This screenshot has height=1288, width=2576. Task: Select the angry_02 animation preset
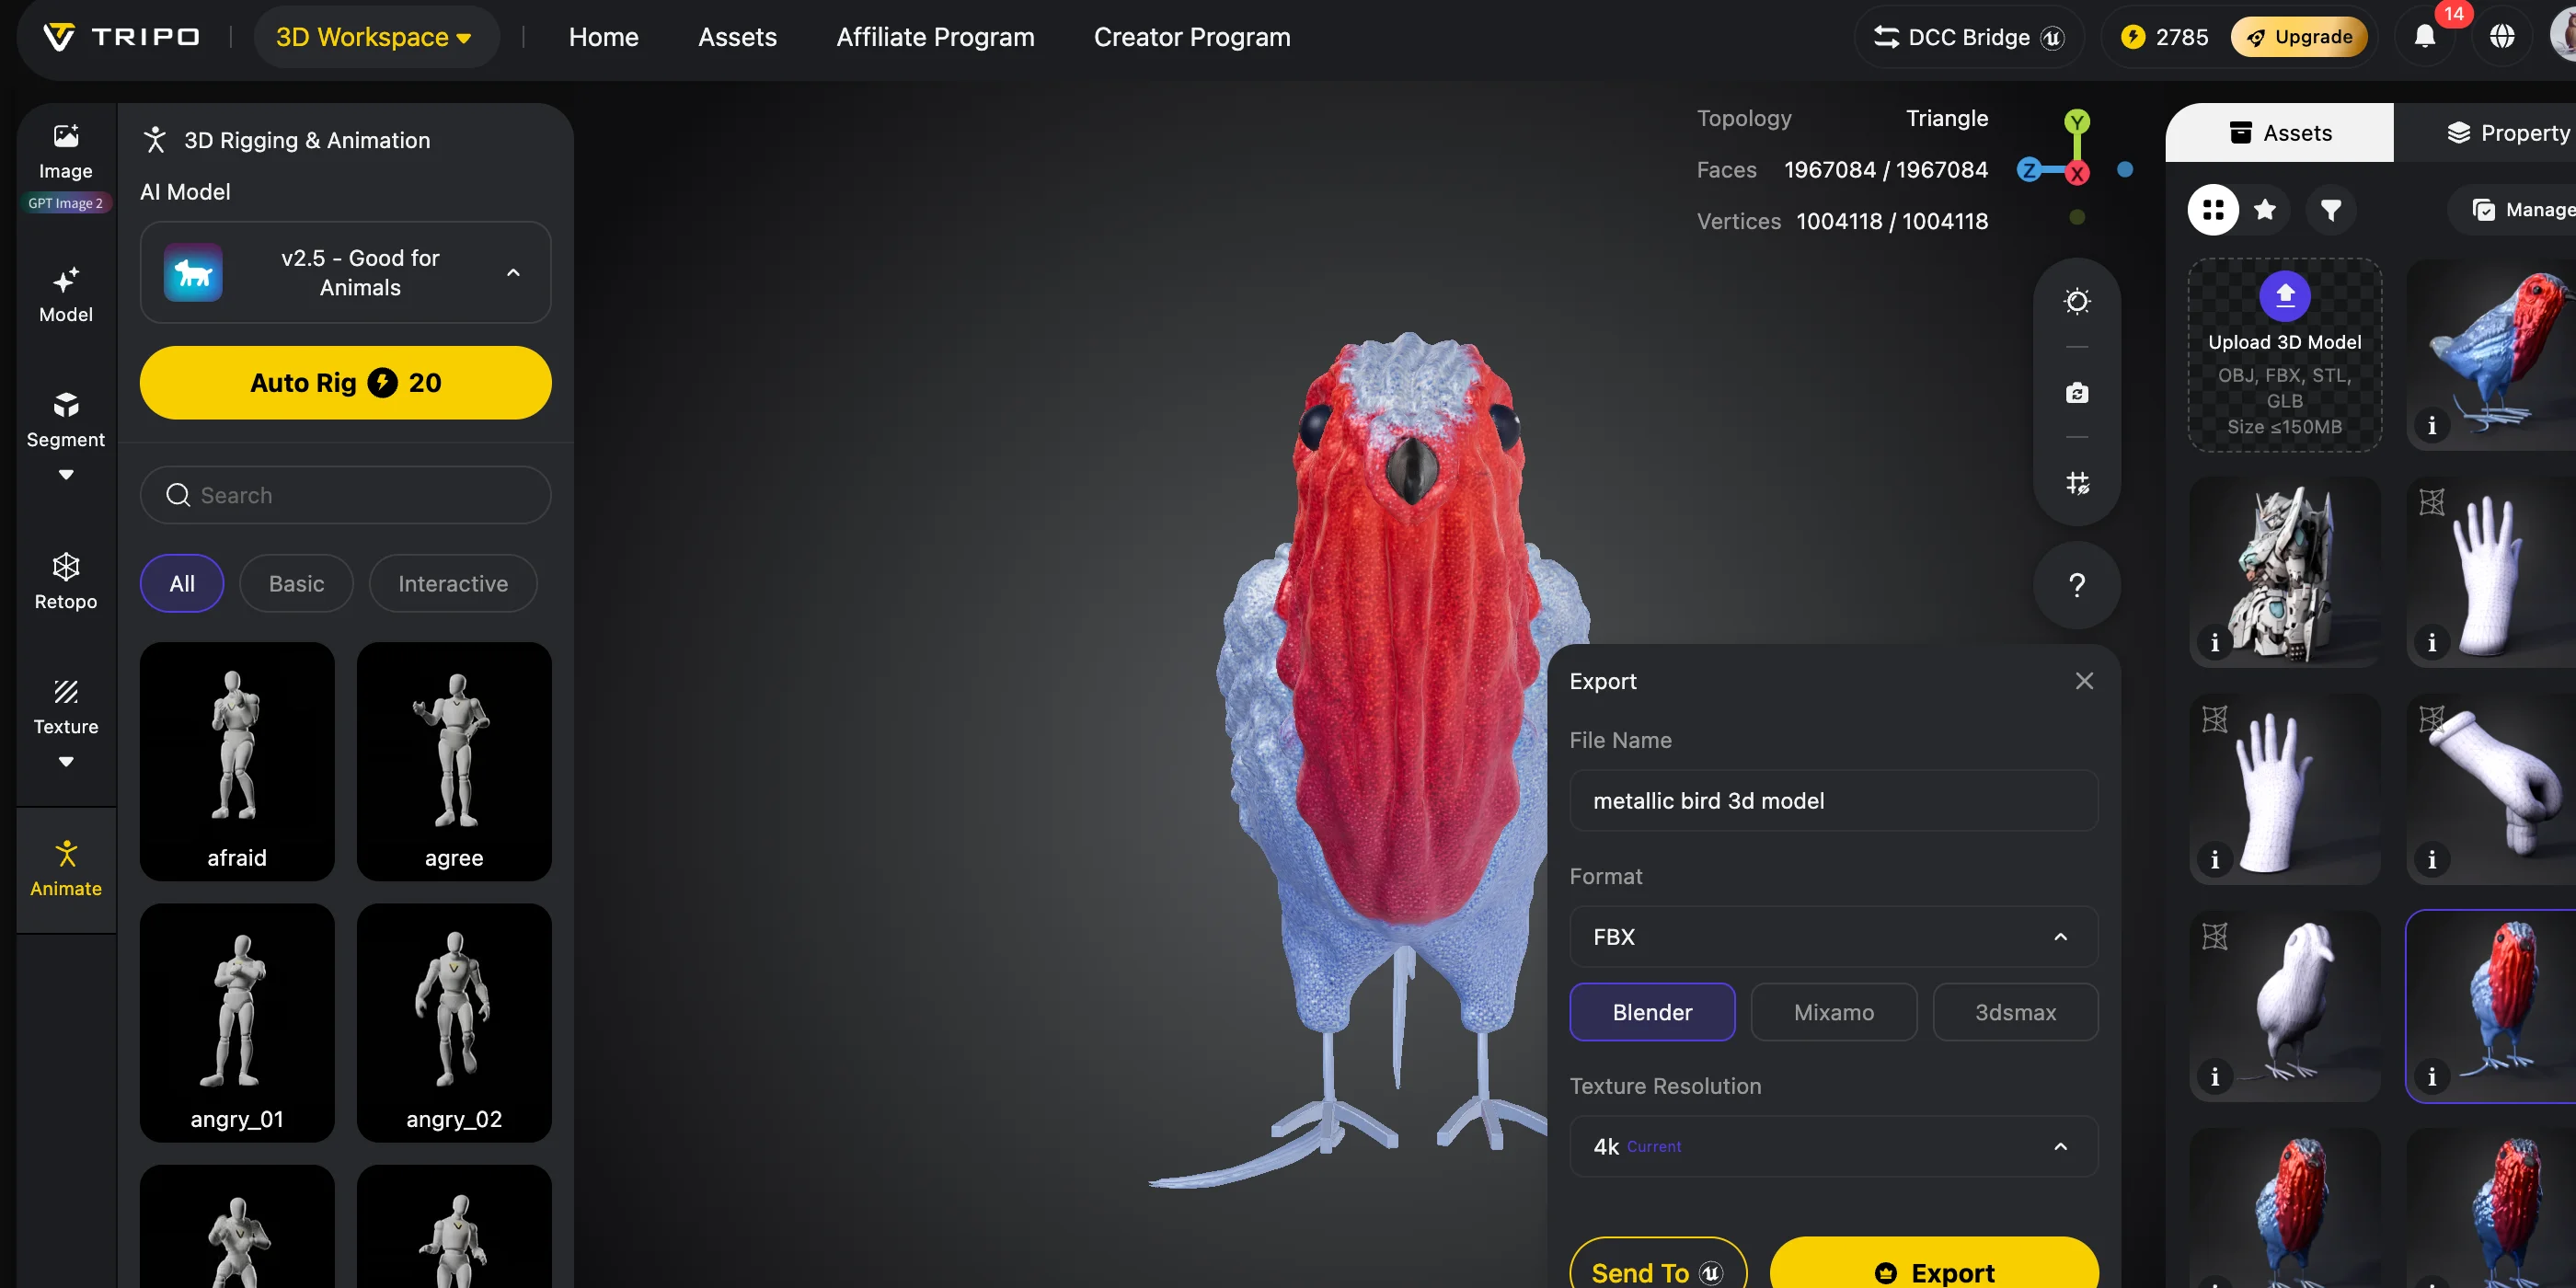coord(454,1023)
